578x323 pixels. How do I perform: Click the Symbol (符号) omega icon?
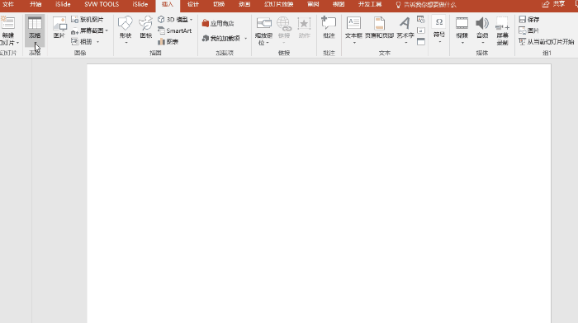(439, 22)
